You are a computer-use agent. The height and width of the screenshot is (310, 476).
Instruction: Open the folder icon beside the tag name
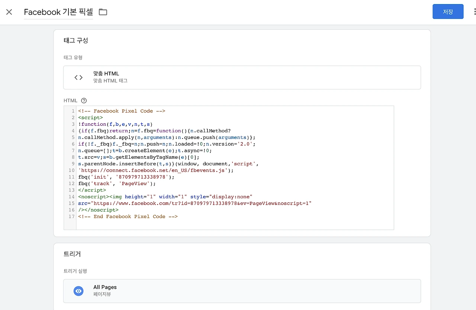[x=103, y=12]
